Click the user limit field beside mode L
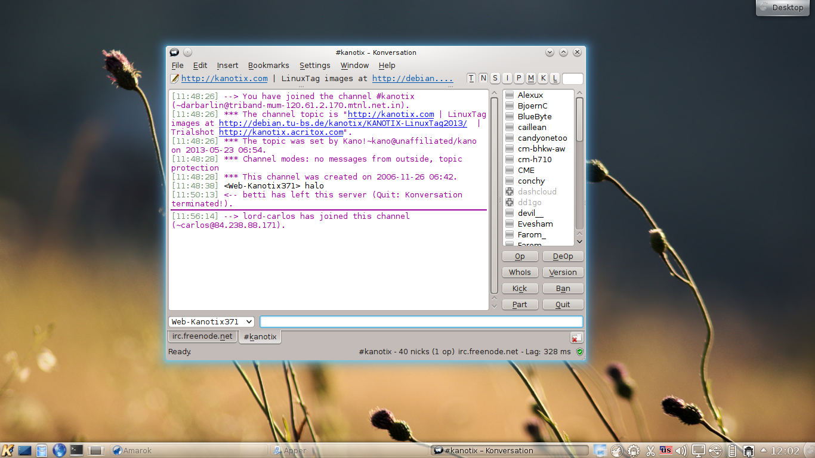Image resolution: width=815 pixels, height=458 pixels. (573, 79)
